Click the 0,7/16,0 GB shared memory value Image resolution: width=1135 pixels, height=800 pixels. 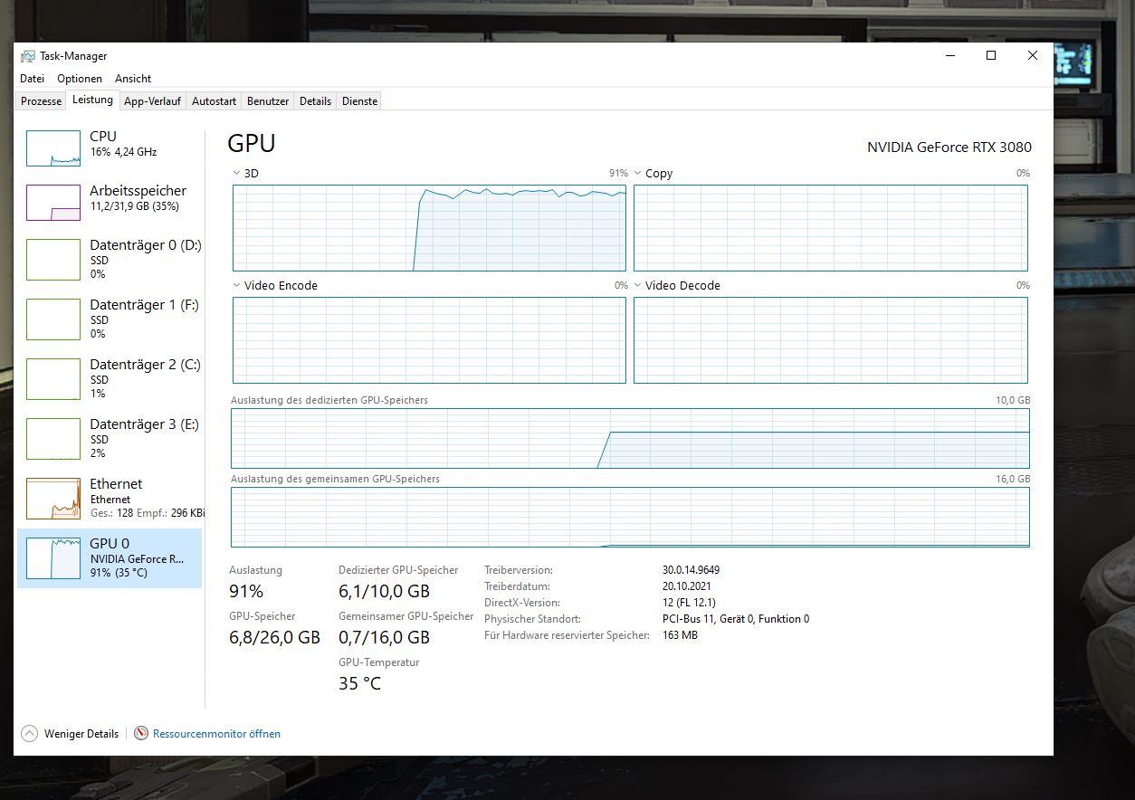[x=384, y=637]
